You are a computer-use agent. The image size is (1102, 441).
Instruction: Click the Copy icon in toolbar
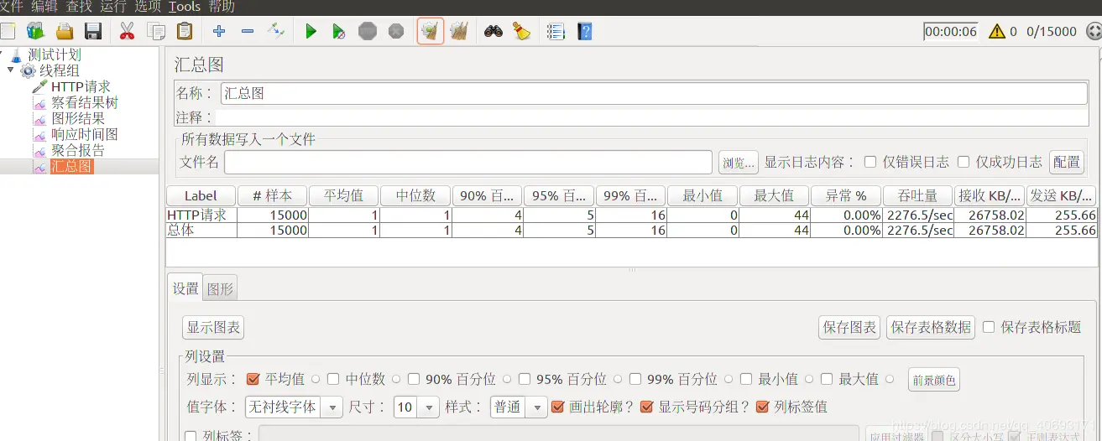pyautogui.click(x=156, y=32)
